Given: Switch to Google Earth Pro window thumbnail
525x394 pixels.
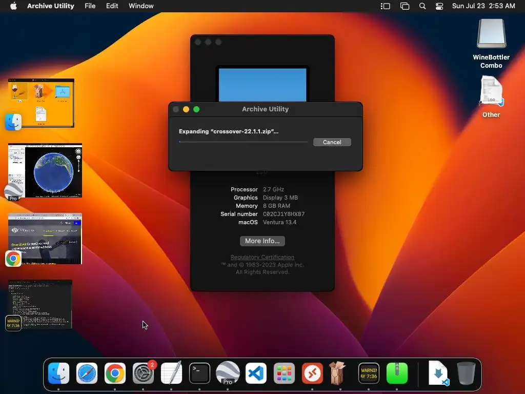Looking at the screenshot, I should point(45,170).
